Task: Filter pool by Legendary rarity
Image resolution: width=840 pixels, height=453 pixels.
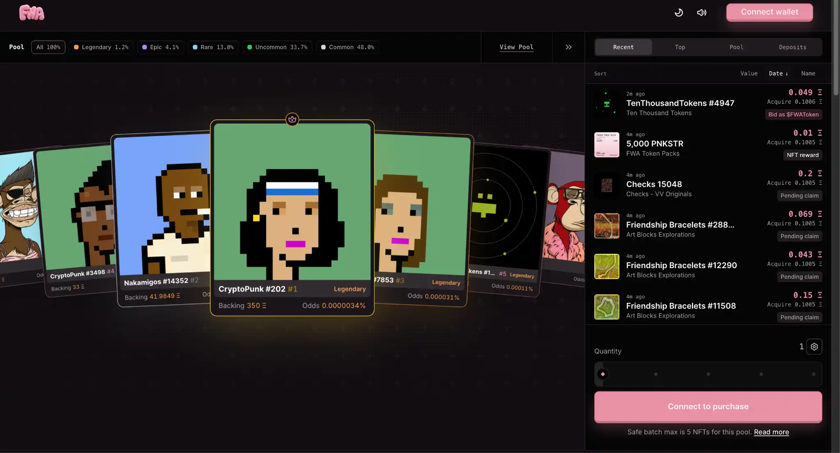Action: [x=101, y=47]
